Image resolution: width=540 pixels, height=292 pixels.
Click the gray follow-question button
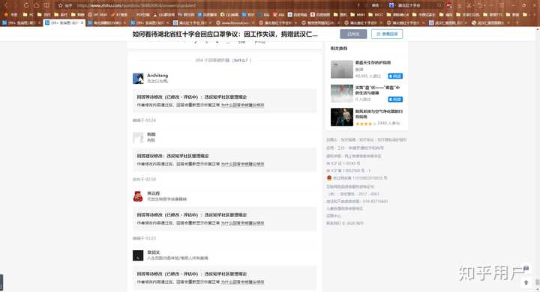click(x=353, y=34)
